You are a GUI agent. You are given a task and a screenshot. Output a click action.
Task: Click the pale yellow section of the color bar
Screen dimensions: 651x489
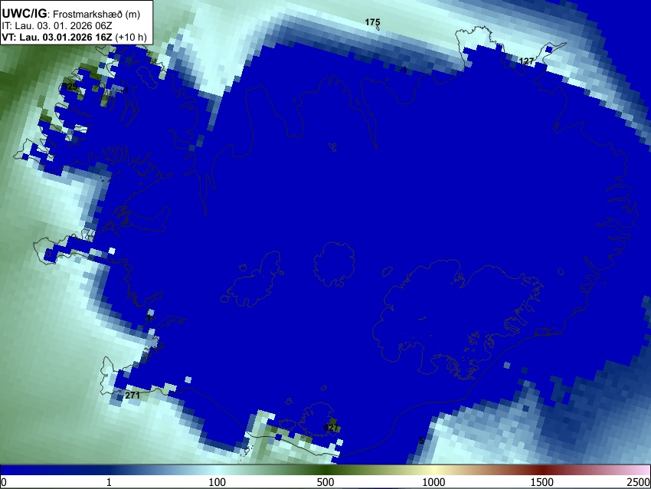(433, 470)
